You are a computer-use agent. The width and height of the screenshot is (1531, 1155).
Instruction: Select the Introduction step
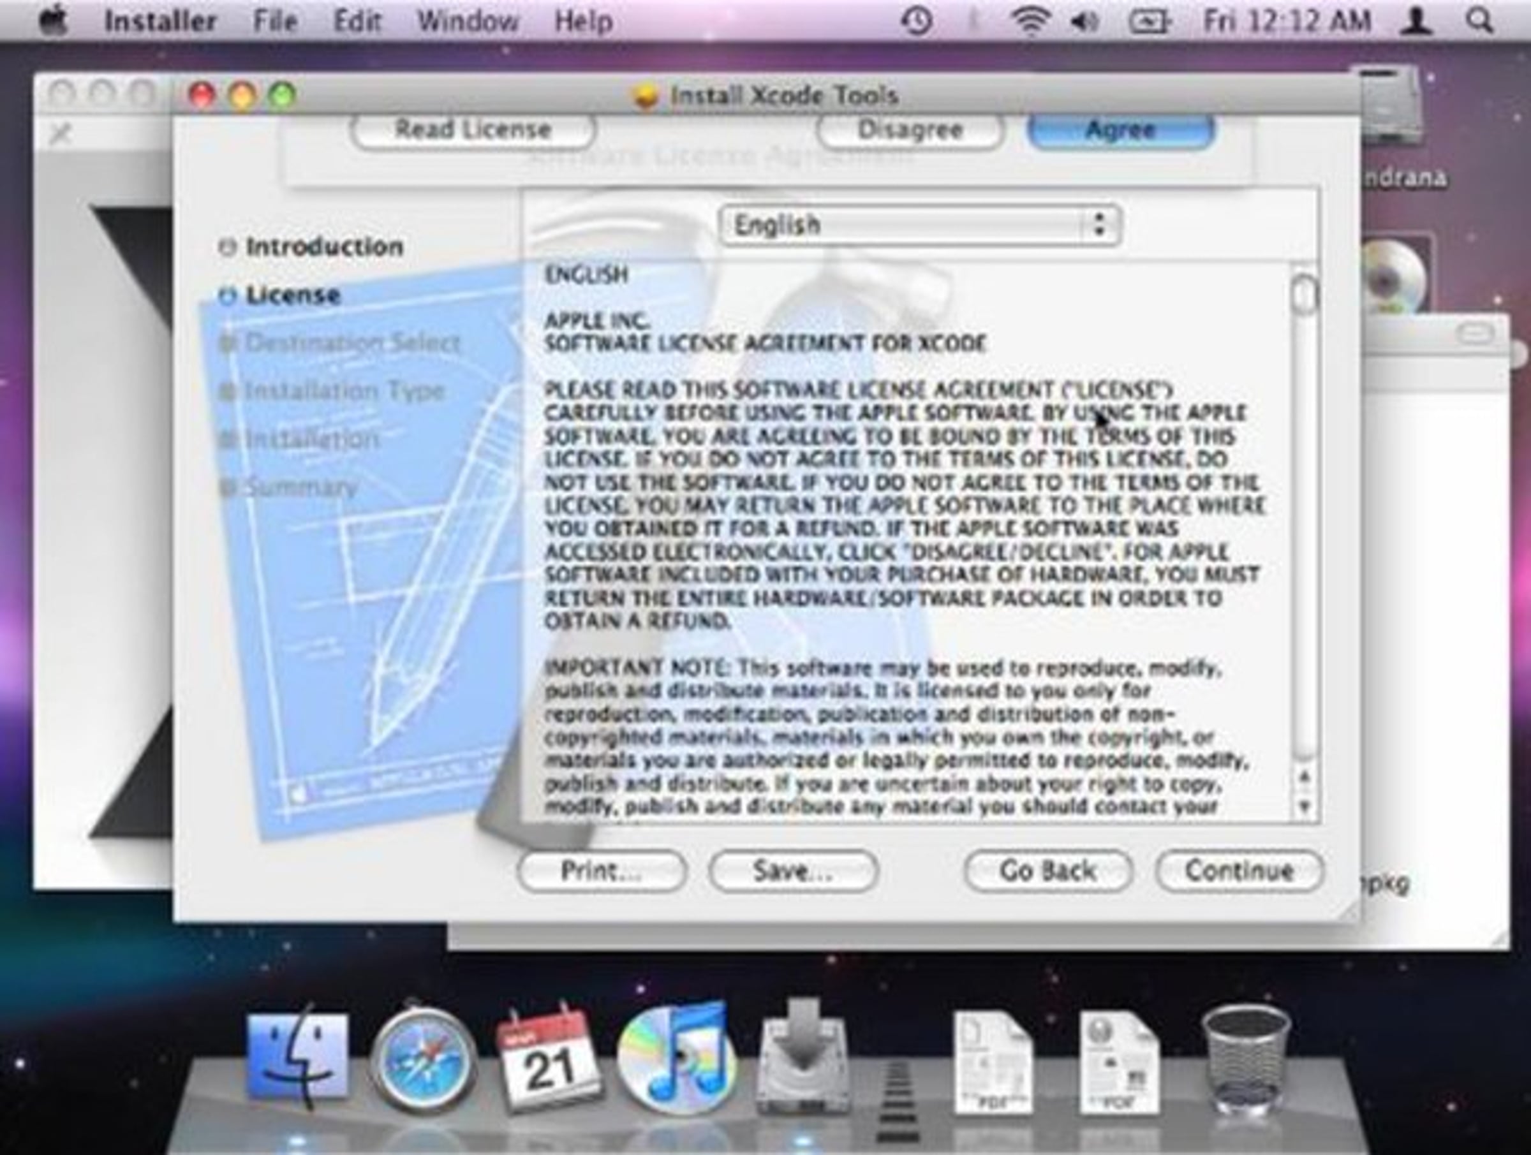click(x=311, y=246)
